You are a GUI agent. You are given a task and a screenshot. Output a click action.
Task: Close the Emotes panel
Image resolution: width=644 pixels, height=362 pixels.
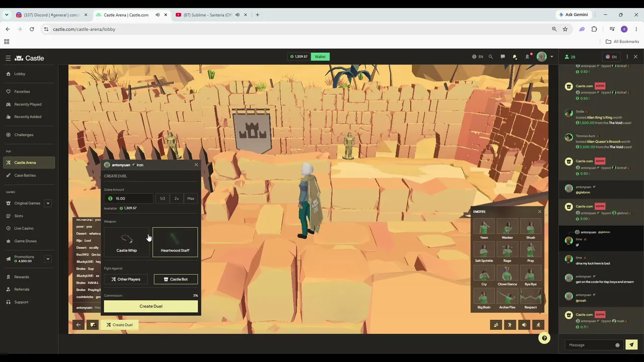(x=540, y=212)
